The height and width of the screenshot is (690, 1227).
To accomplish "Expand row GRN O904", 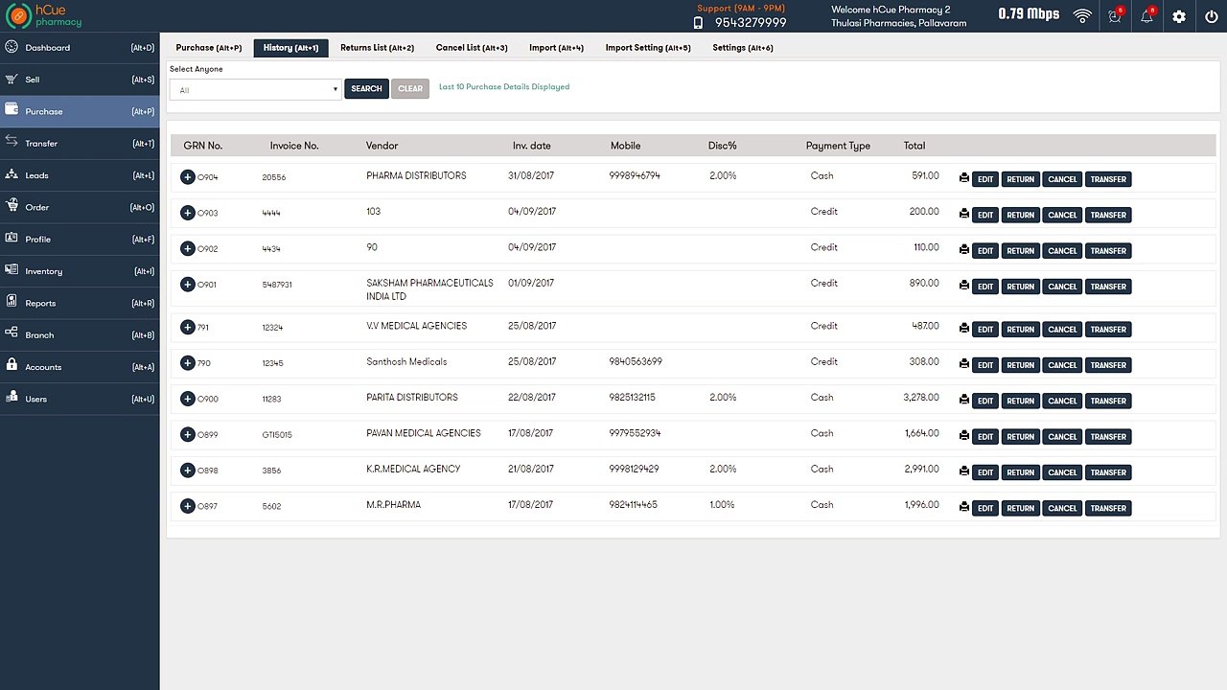I will coord(188,177).
